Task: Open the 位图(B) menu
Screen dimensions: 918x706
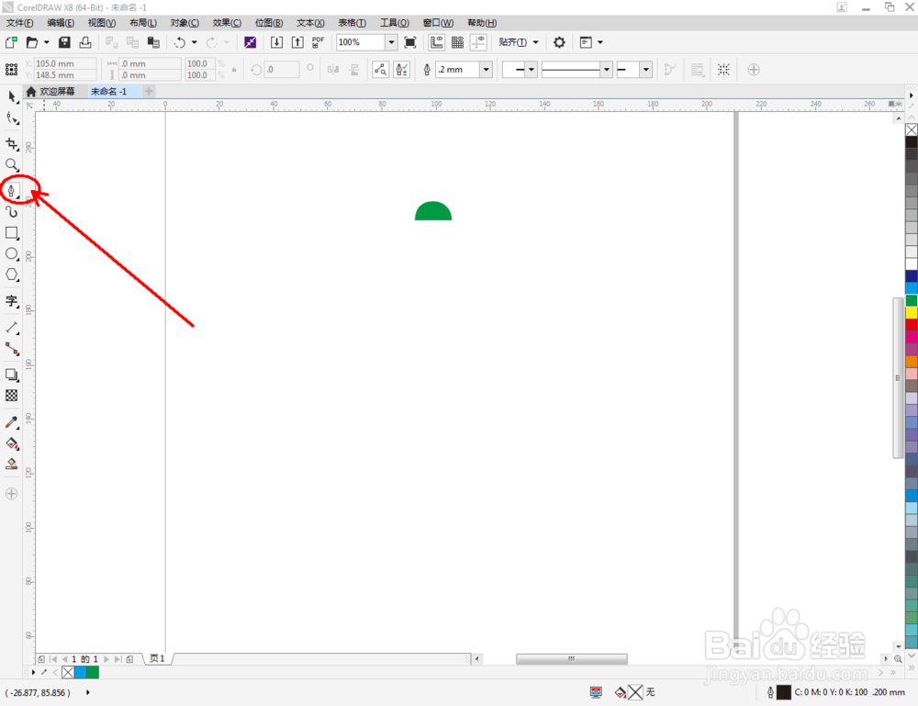Action: tap(269, 23)
